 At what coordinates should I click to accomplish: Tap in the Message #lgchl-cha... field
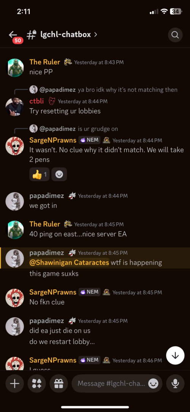[x=111, y=383]
